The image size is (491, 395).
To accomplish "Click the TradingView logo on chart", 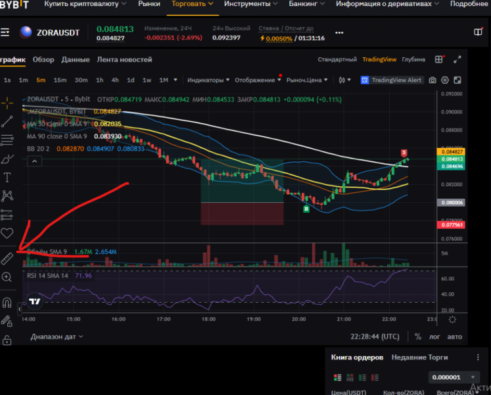I will tap(34, 302).
